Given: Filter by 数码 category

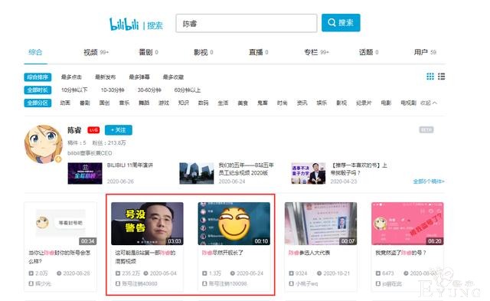Looking at the screenshot, I should click(x=203, y=103).
